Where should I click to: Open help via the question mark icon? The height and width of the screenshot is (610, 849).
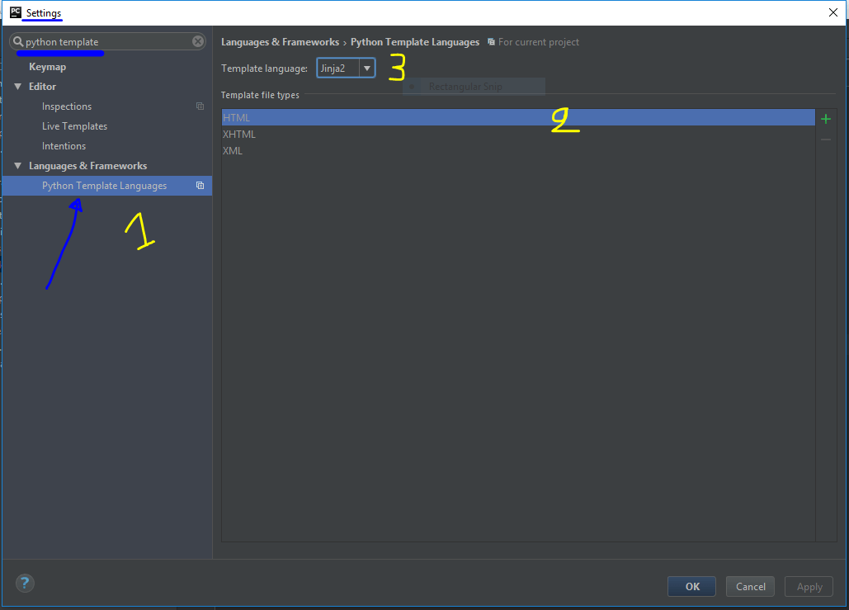[25, 584]
